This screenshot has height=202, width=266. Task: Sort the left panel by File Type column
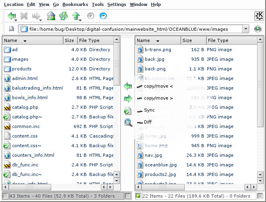tap(96, 40)
